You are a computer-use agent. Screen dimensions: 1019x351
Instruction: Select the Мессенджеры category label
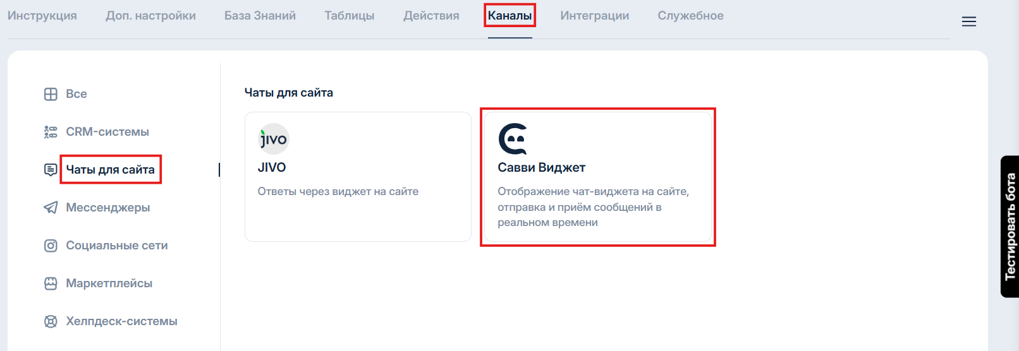(108, 208)
